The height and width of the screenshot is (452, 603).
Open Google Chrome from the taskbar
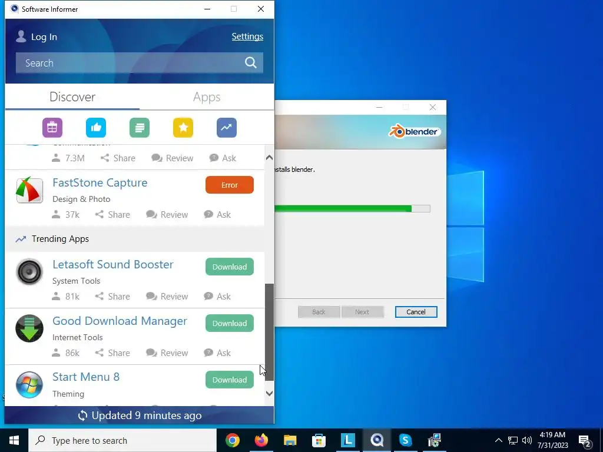[232, 440]
